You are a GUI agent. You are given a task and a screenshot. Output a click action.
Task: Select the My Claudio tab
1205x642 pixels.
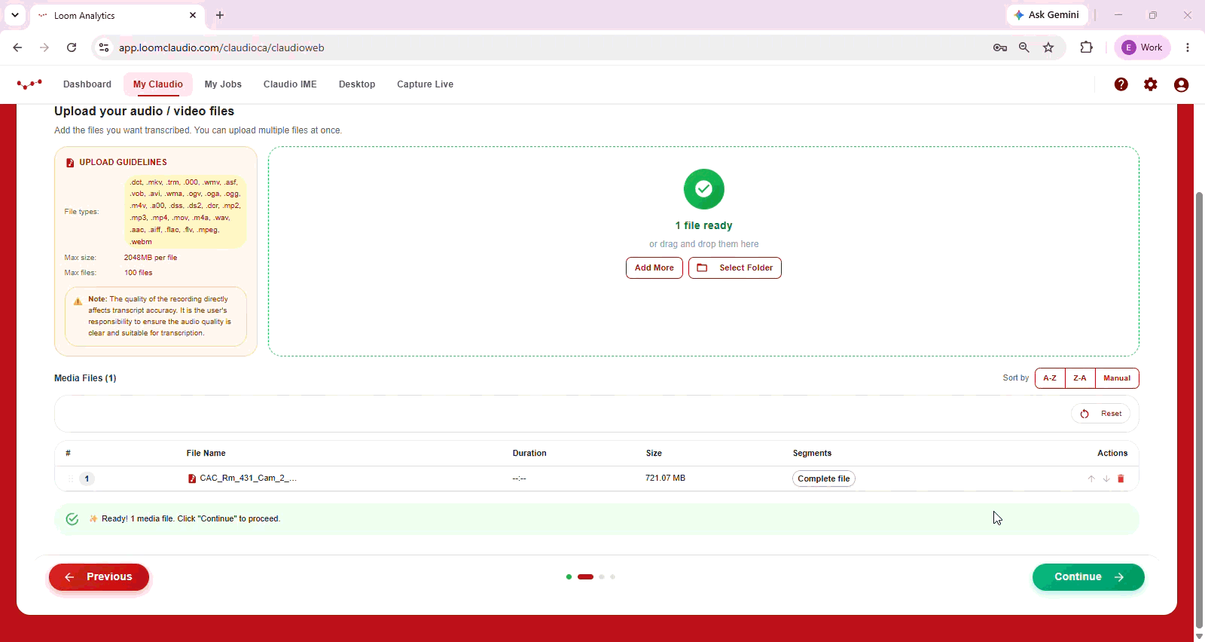(158, 84)
